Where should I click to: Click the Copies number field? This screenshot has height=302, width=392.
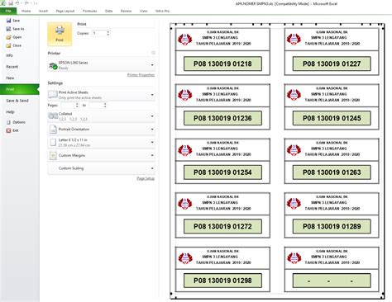(x=98, y=33)
